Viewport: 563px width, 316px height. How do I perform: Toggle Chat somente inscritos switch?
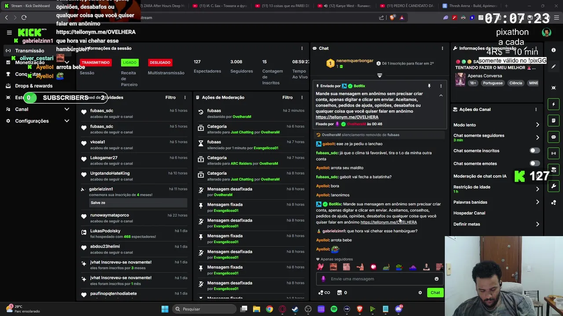[x=534, y=151]
